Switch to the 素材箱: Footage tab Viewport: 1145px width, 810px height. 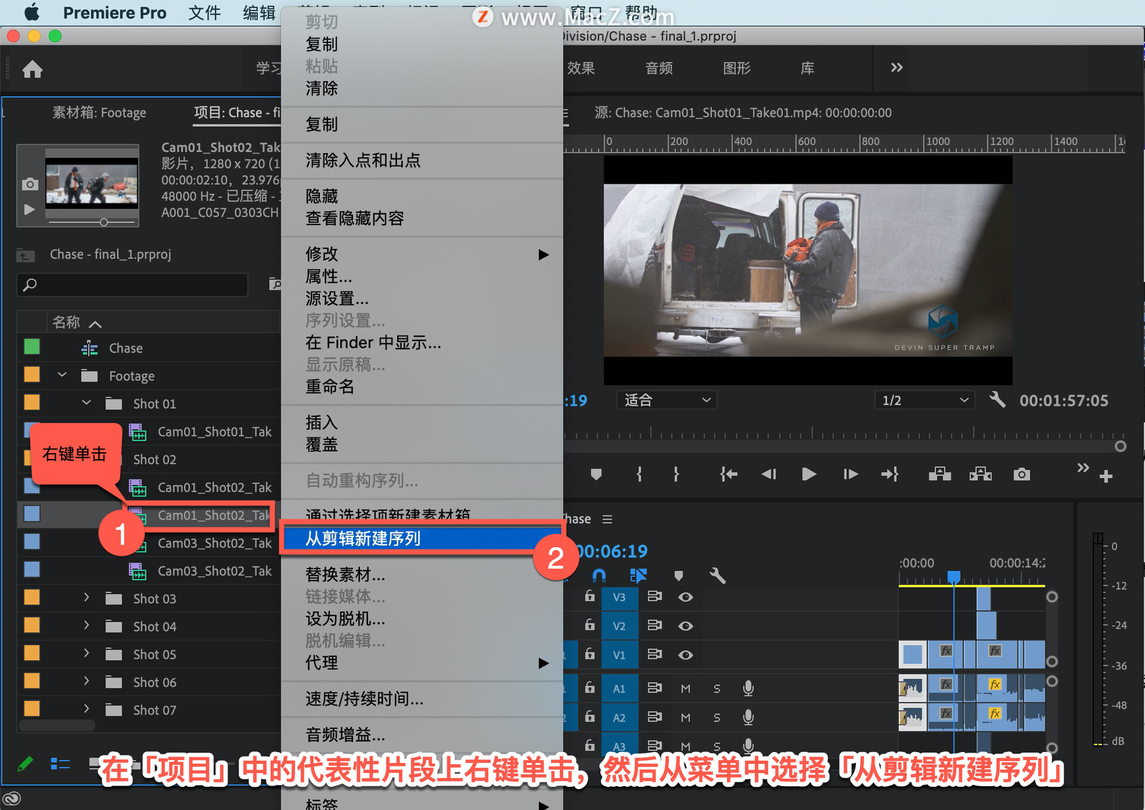pyautogui.click(x=99, y=113)
